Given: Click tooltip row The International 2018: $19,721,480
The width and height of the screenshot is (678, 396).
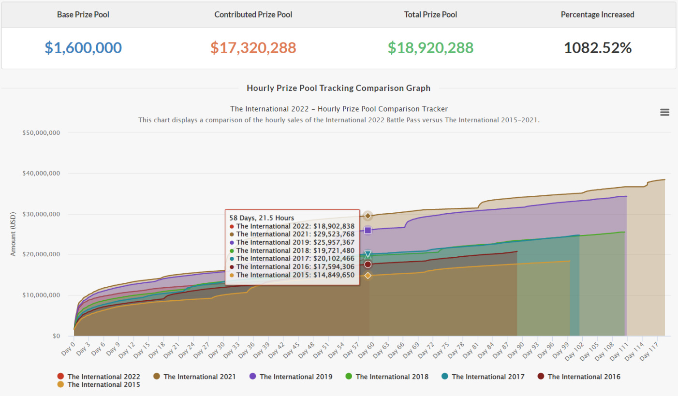Looking at the screenshot, I should 292,250.
